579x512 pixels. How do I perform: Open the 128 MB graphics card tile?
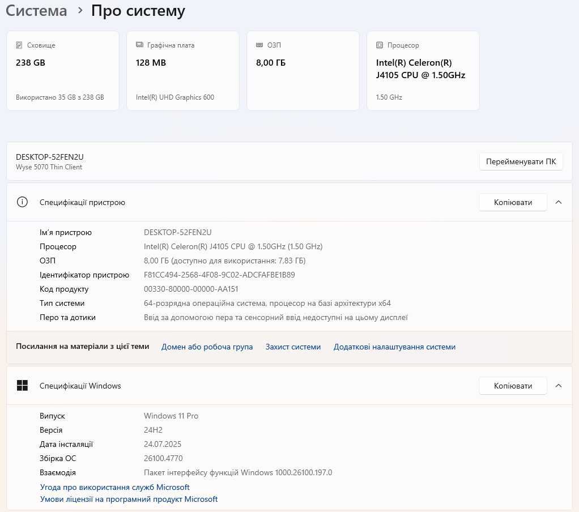pos(183,70)
